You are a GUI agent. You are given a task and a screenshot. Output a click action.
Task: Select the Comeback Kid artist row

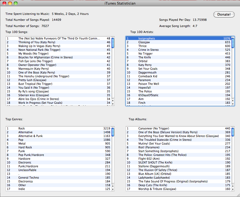179,76
